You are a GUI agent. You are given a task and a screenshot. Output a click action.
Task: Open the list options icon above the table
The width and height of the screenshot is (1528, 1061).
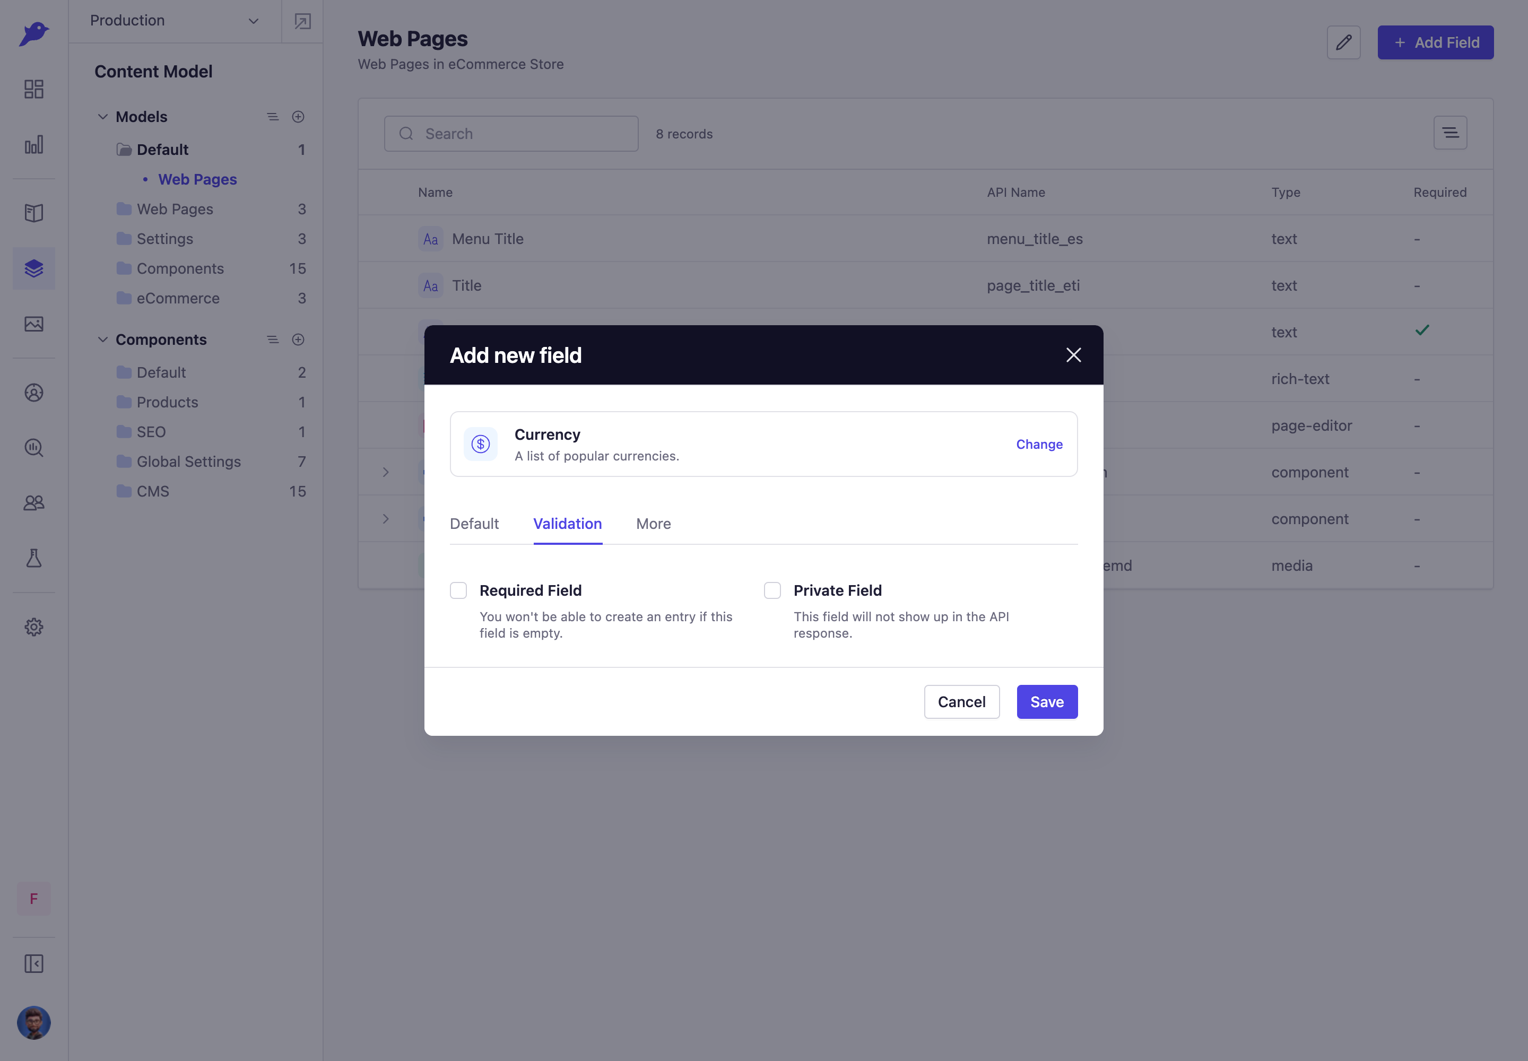pos(1450,133)
